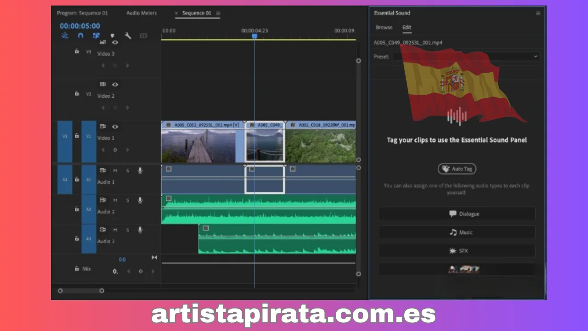Hide Video 3 track with eye icon
Screen dimensions: 588x331
(115, 42)
